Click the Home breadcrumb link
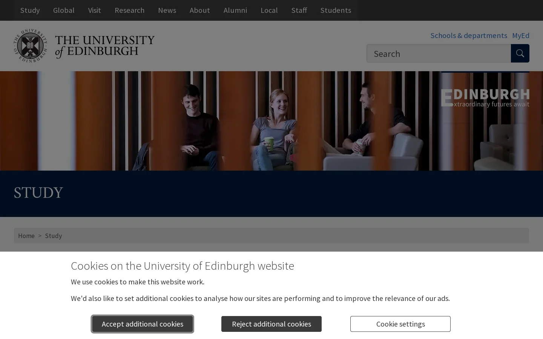543x339 pixels. tap(26, 236)
